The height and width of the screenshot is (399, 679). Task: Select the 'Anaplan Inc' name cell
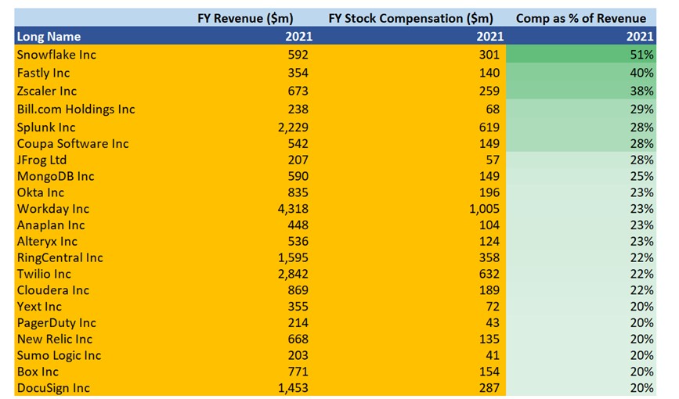click(x=51, y=225)
